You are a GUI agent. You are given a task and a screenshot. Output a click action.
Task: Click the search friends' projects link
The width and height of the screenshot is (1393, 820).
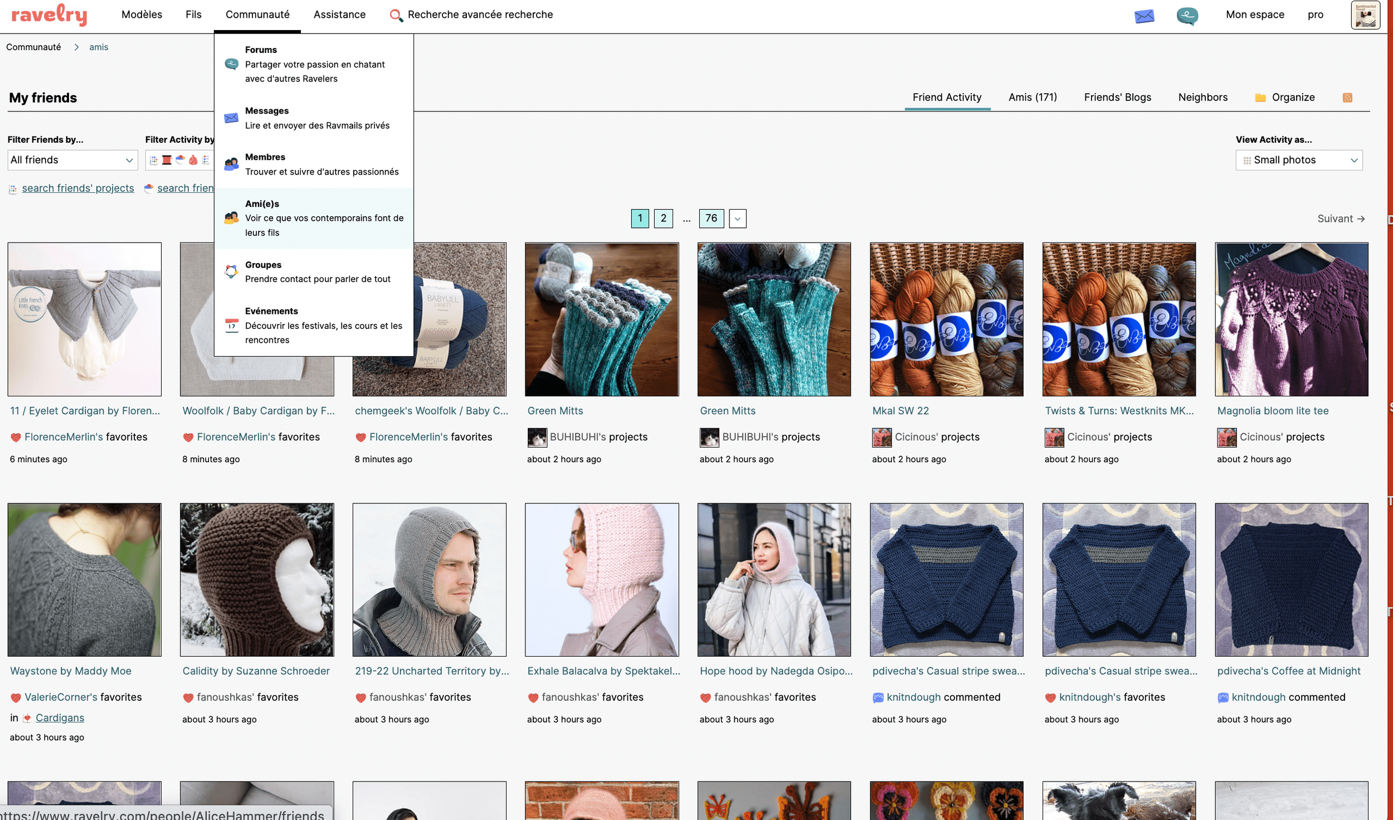(x=77, y=188)
